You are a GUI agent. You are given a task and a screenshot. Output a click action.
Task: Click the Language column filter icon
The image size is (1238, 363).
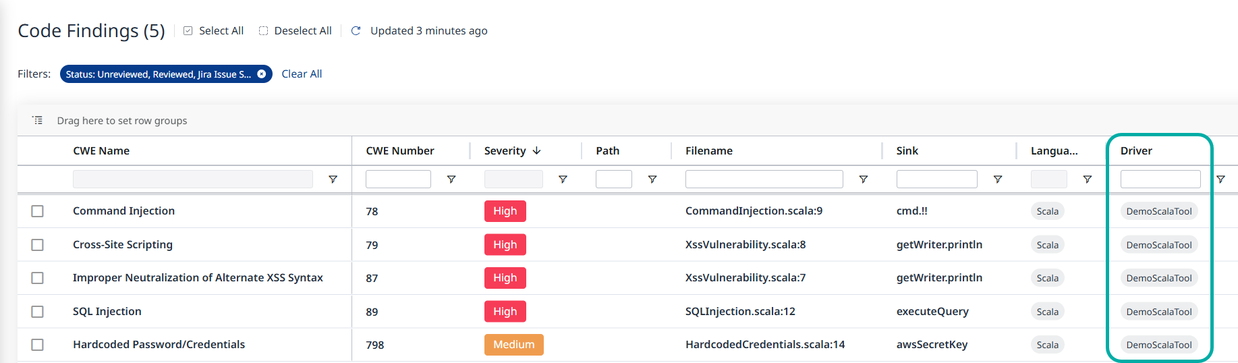point(1087,179)
